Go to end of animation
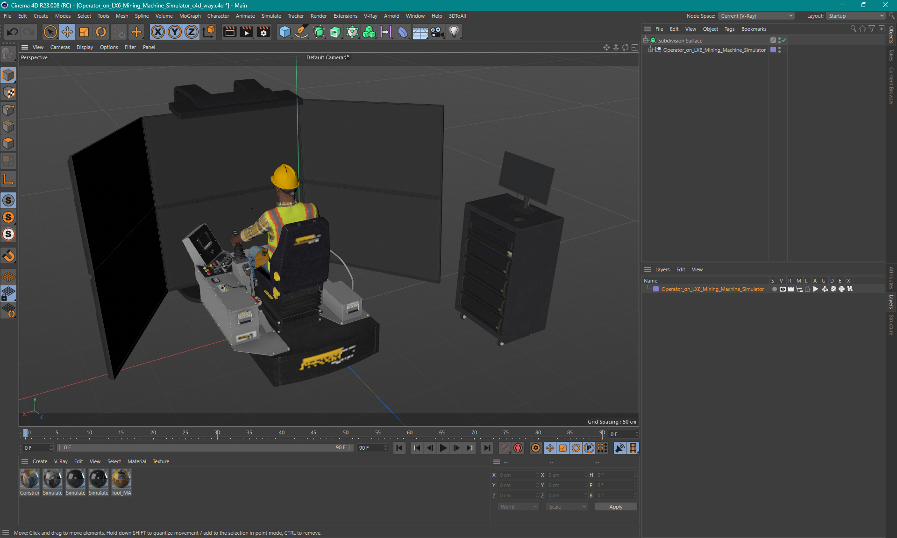Screen dimensions: 897x538 [x=487, y=448]
